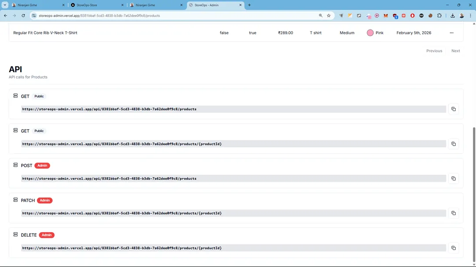Click the server icon beside PATCH
This screenshot has width=476, height=267.
click(15, 200)
